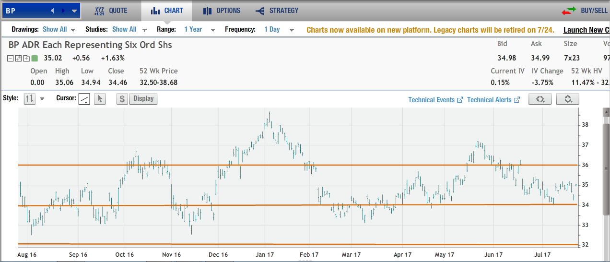Screen dimensions: 610x262
Task: Open the Technical Alerts link
Action: pyautogui.click(x=493, y=100)
